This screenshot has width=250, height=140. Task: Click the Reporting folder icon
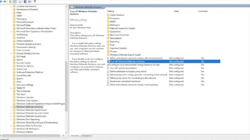[108, 42]
